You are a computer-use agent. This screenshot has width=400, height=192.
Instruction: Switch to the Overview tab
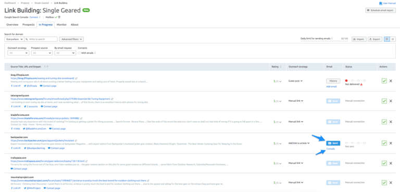(12, 25)
